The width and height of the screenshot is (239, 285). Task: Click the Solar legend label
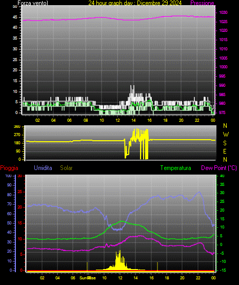pyautogui.click(x=66, y=168)
